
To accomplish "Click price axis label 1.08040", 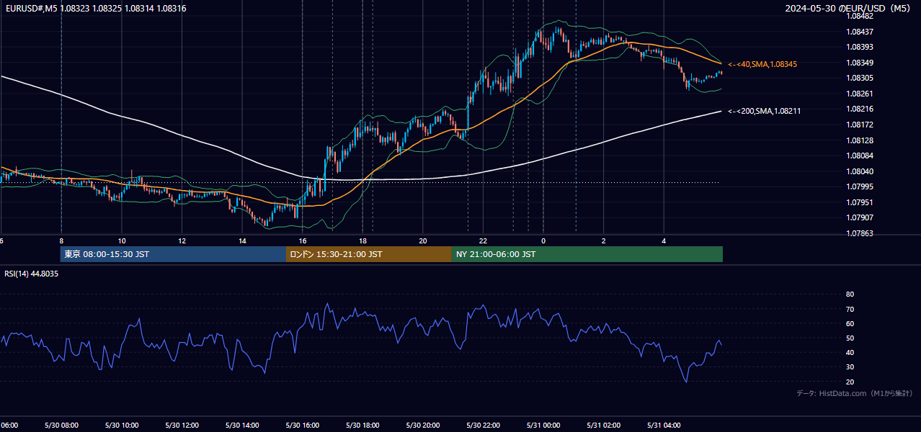I will tap(860, 171).
